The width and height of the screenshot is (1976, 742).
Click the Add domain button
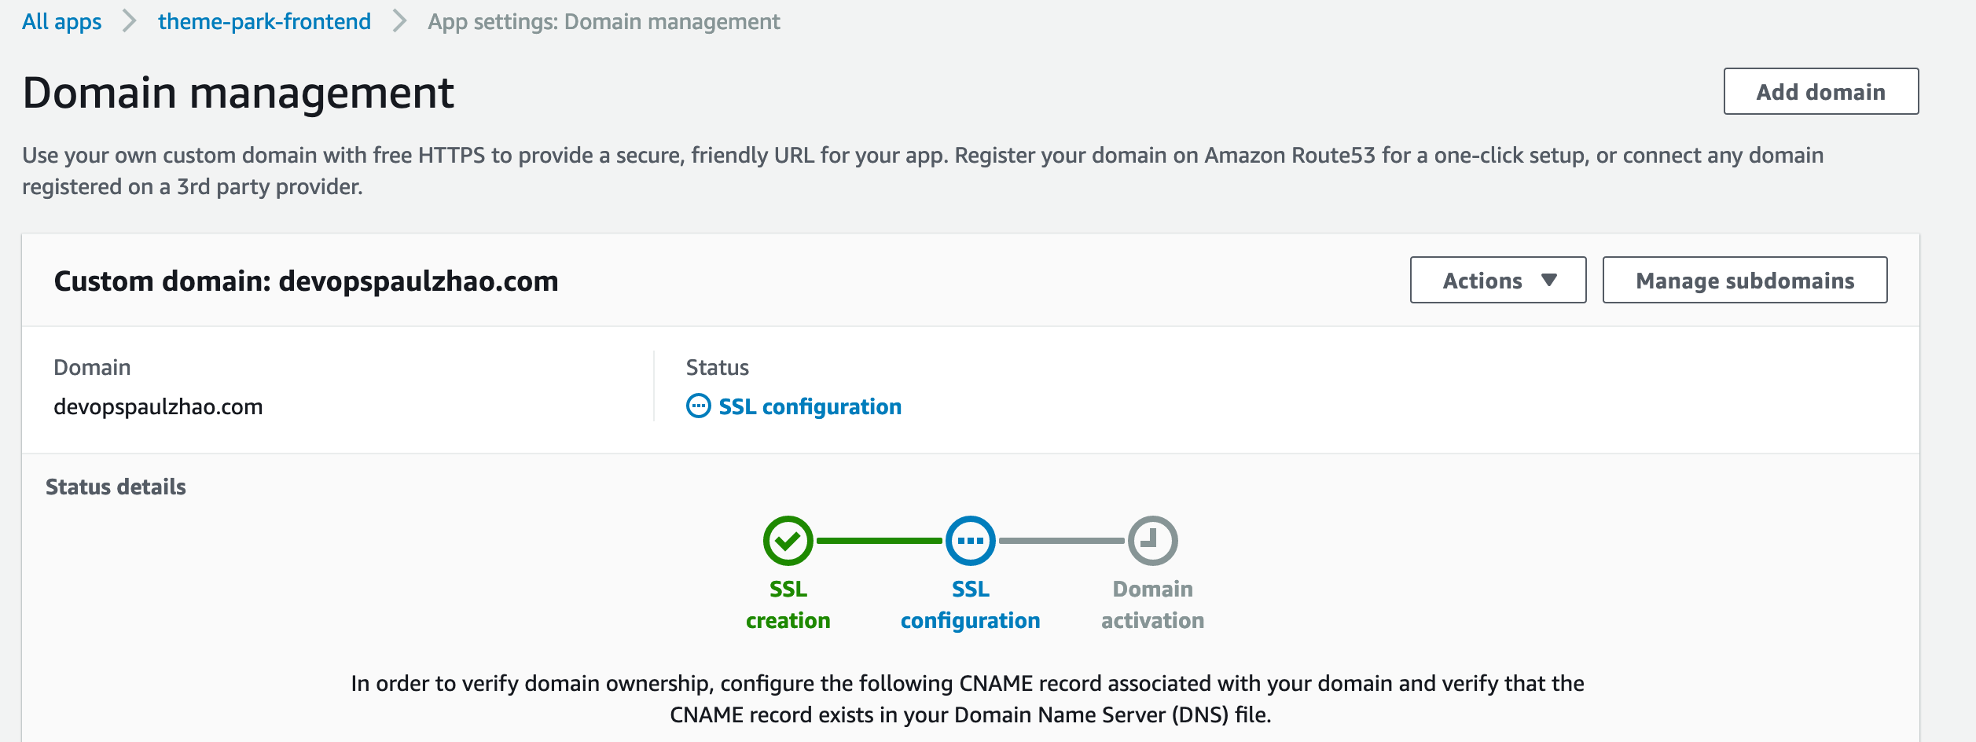click(1820, 91)
